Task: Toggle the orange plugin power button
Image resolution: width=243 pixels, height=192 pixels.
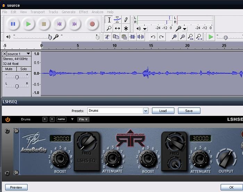Action: 8,119
